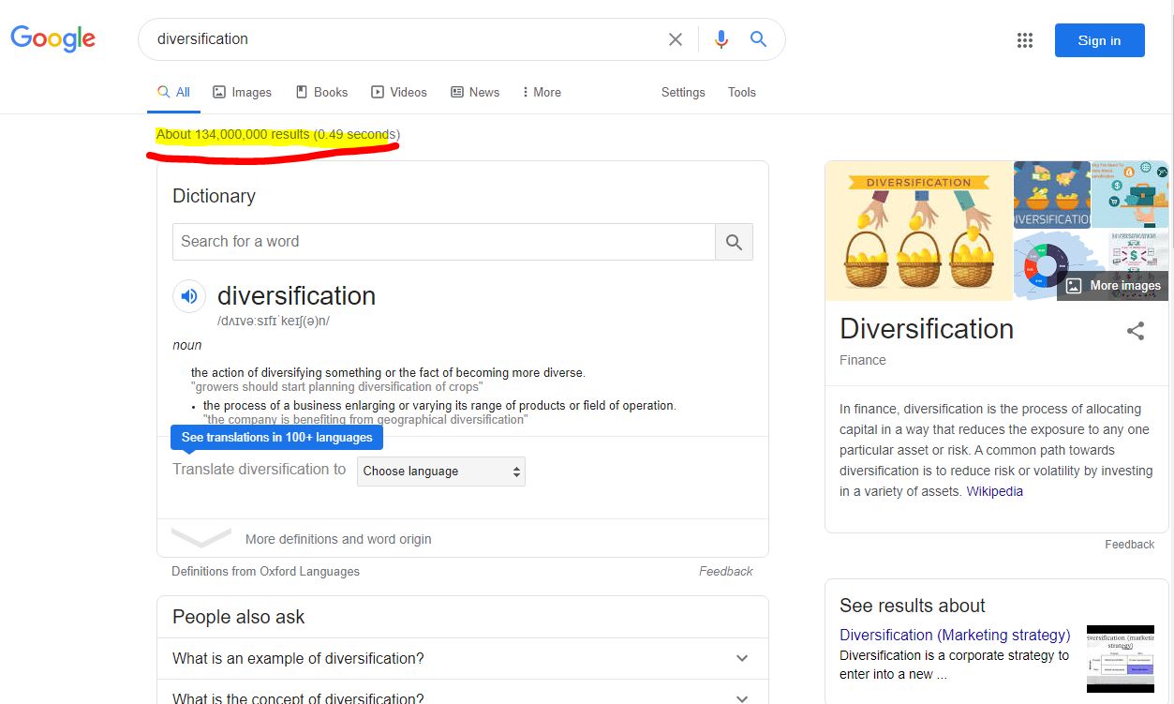
Task: Open the Diversification (Marketing strategy) link
Action: pos(955,635)
